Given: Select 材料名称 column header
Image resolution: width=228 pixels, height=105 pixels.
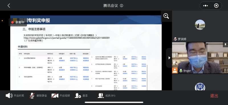Looking at the screenshot, I should (27, 53).
